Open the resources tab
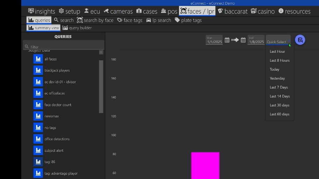The width and height of the screenshot is (319, 179). [x=294, y=11]
